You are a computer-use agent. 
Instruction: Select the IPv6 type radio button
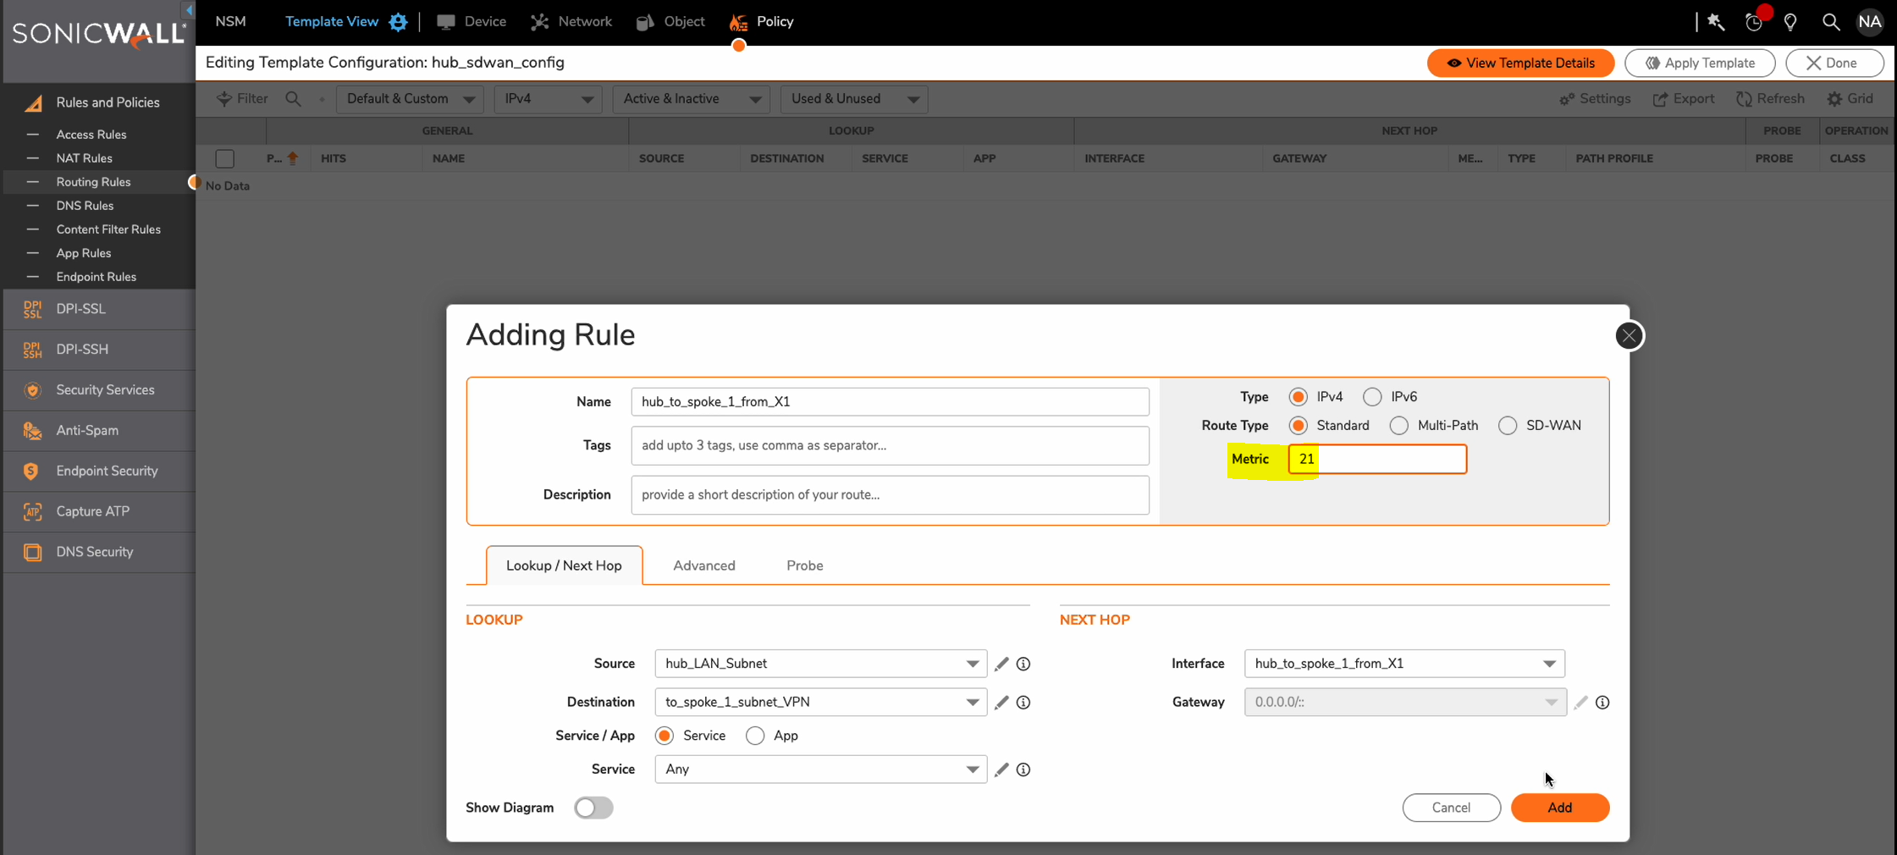pyautogui.click(x=1372, y=397)
